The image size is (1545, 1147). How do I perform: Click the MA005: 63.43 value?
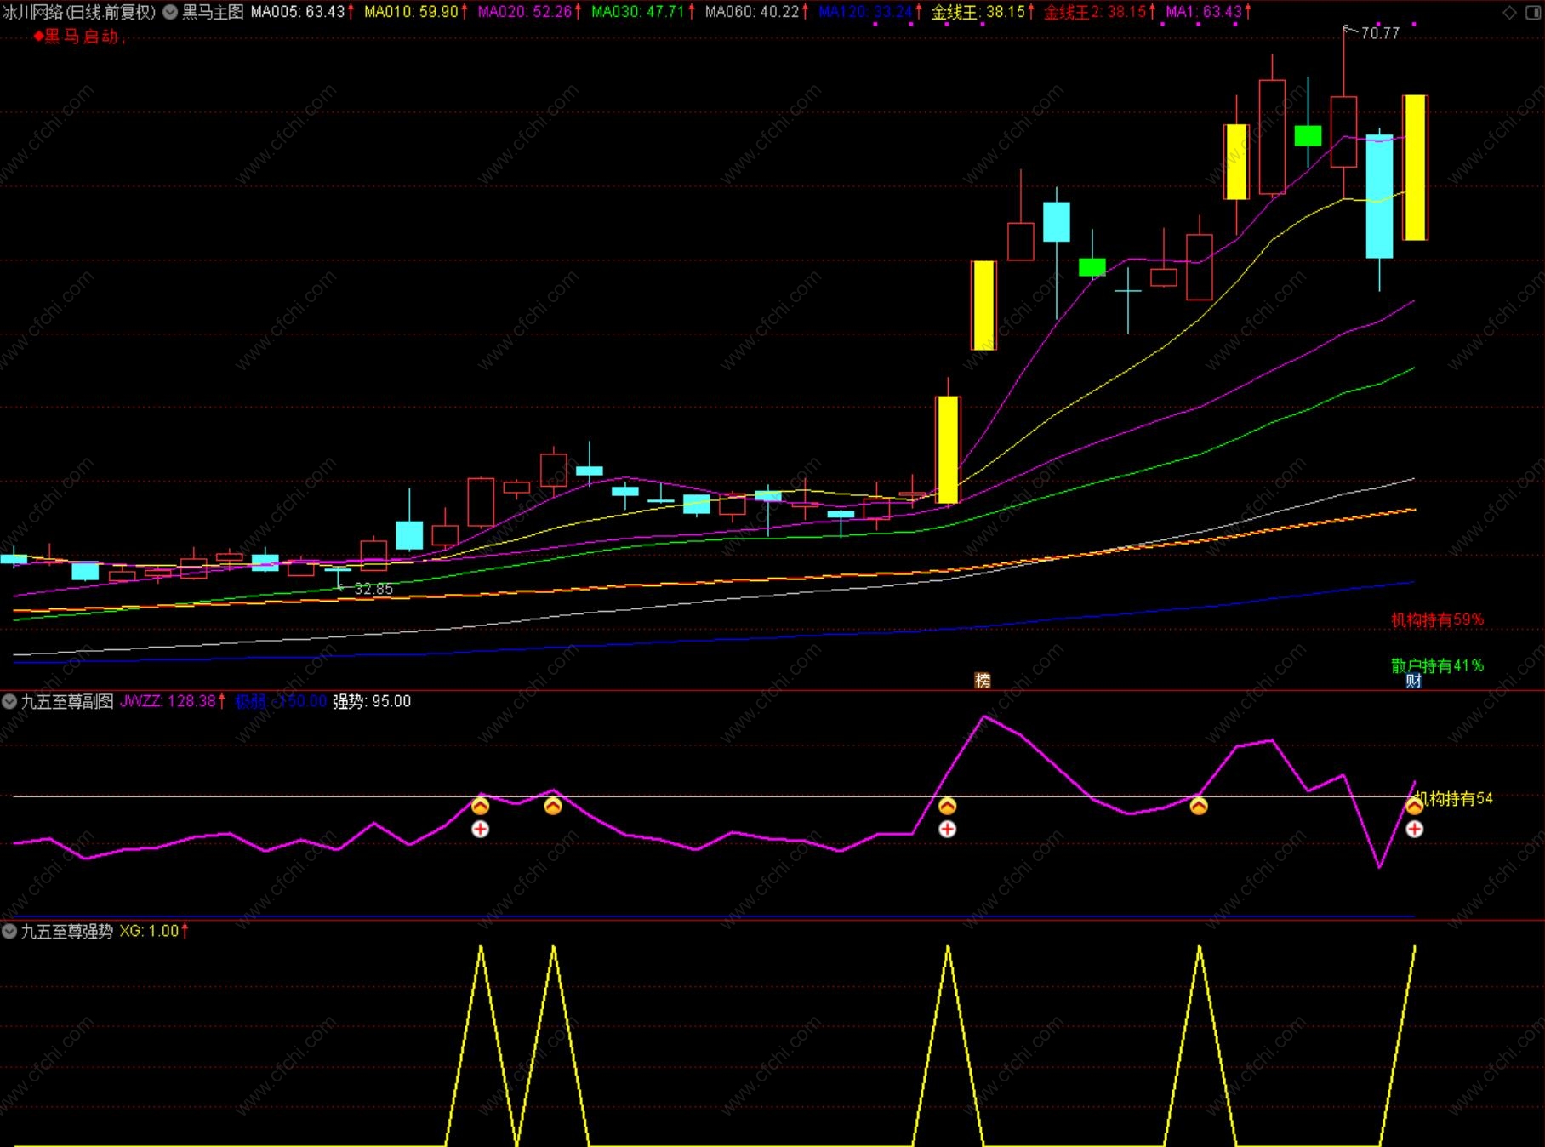pyautogui.click(x=298, y=12)
